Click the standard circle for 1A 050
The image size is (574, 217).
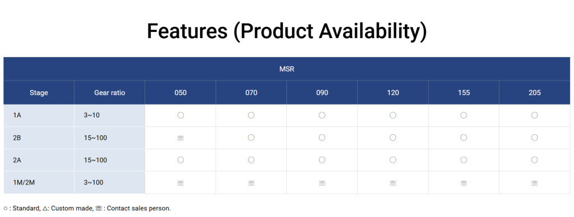180,115
